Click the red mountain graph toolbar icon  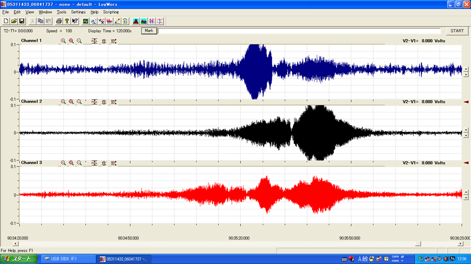click(x=136, y=21)
